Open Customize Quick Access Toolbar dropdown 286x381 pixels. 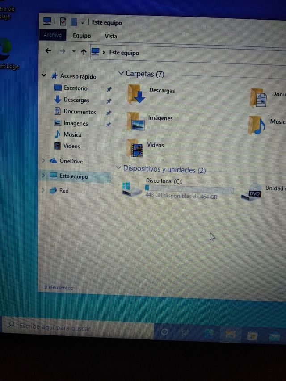point(82,23)
